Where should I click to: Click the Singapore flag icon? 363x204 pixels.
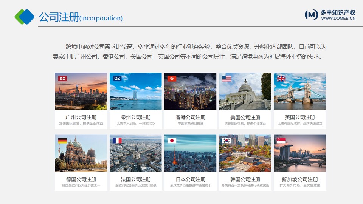(x=281, y=141)
